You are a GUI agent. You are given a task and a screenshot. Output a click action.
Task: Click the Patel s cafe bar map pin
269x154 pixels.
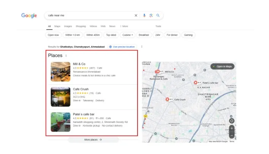coord(196,83)
